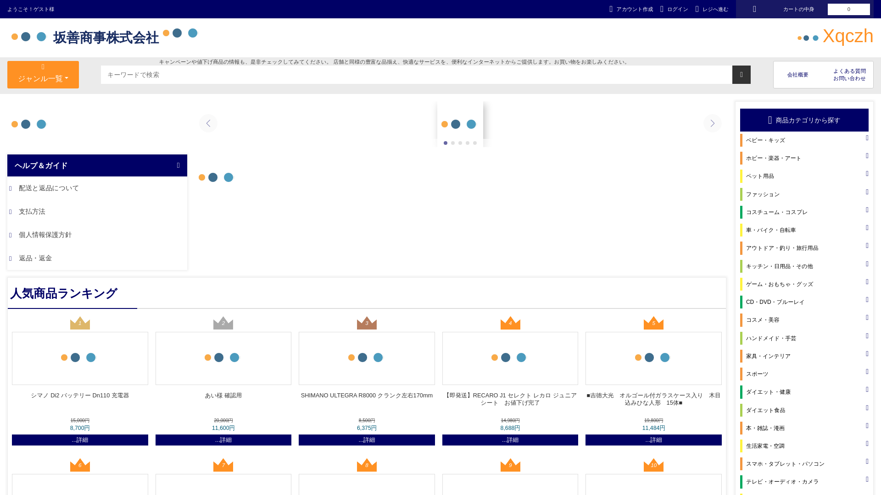The width and height of the screenshot is (881, 495).
Task: Go to next carousel slide
Action: click(x=712, y=123)
